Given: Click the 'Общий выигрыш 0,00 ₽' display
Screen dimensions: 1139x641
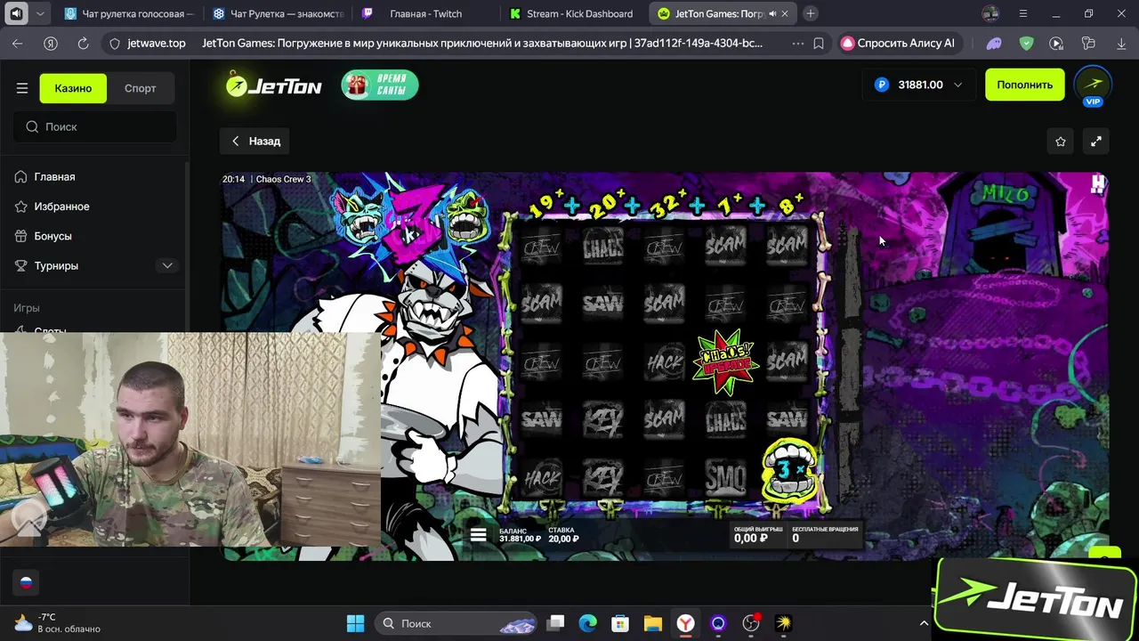Looking at the screenshot, I should tap(757, 534).
